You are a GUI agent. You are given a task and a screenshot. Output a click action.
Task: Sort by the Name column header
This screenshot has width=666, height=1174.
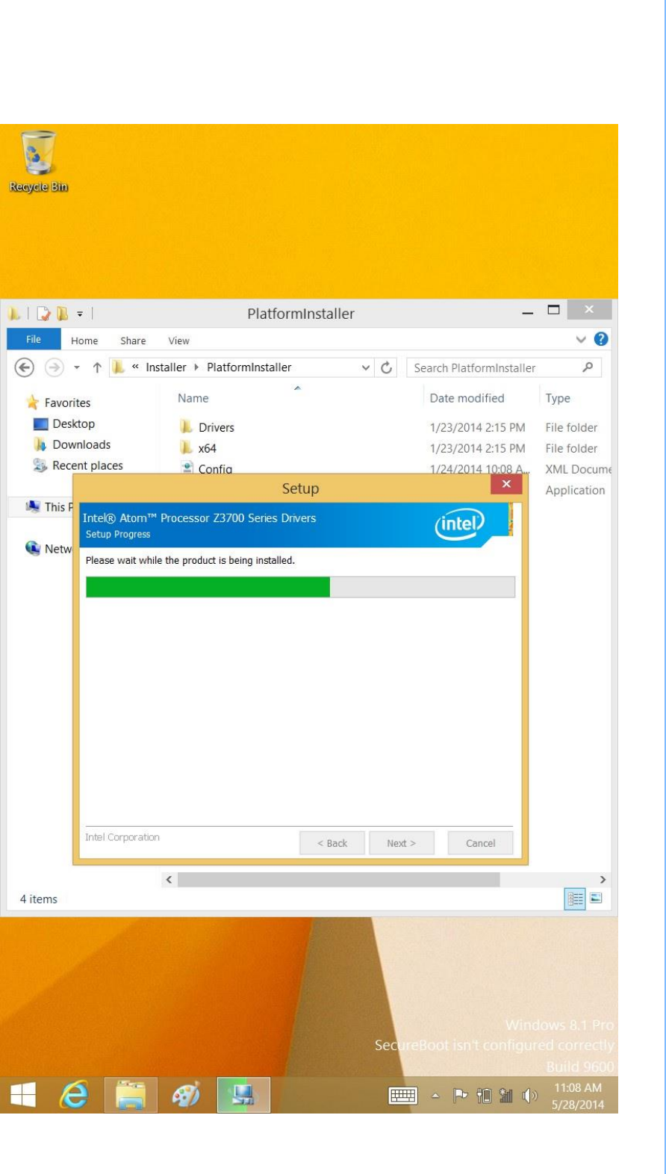click(x=193, y=398)
